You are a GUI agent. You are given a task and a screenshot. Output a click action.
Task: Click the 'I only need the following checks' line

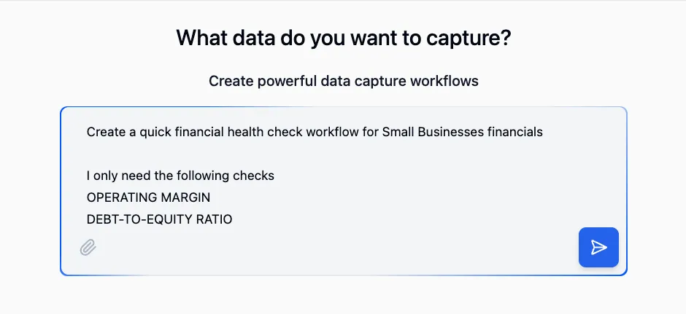pos(180,176)
